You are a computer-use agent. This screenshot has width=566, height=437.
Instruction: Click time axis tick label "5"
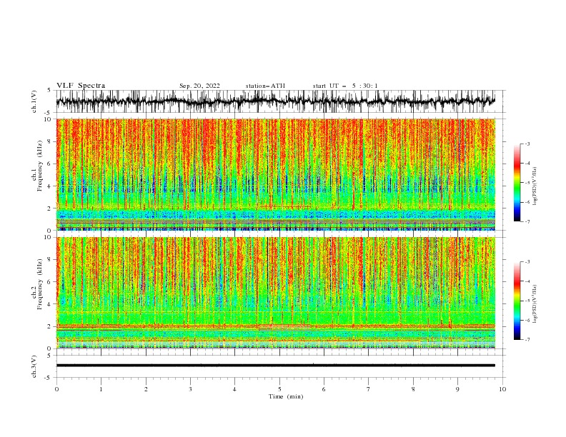(x=279, y=389)
